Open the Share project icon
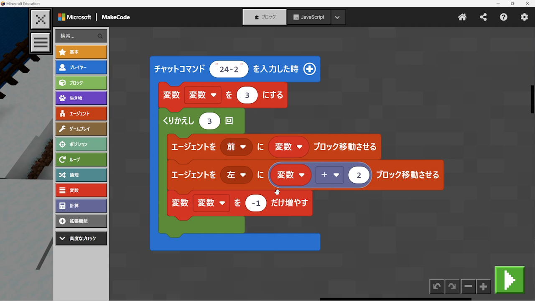The image size is (535, 301). click(x=483, y=17)
